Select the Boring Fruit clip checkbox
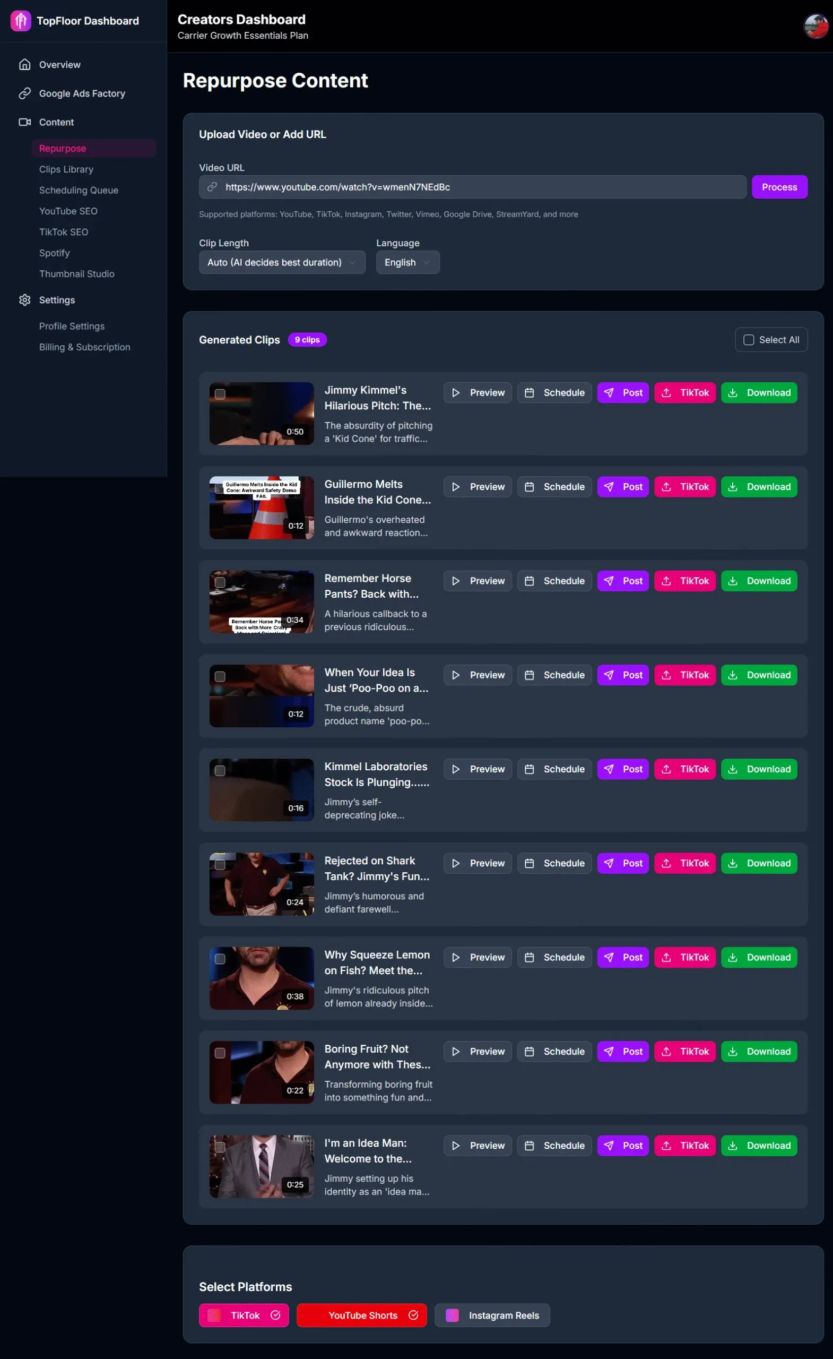833x1359 pixels. (x=220, y=1053)
